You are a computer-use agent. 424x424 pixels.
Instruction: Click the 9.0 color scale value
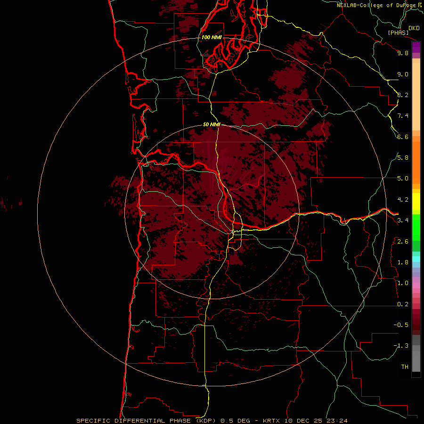point(403,74)
